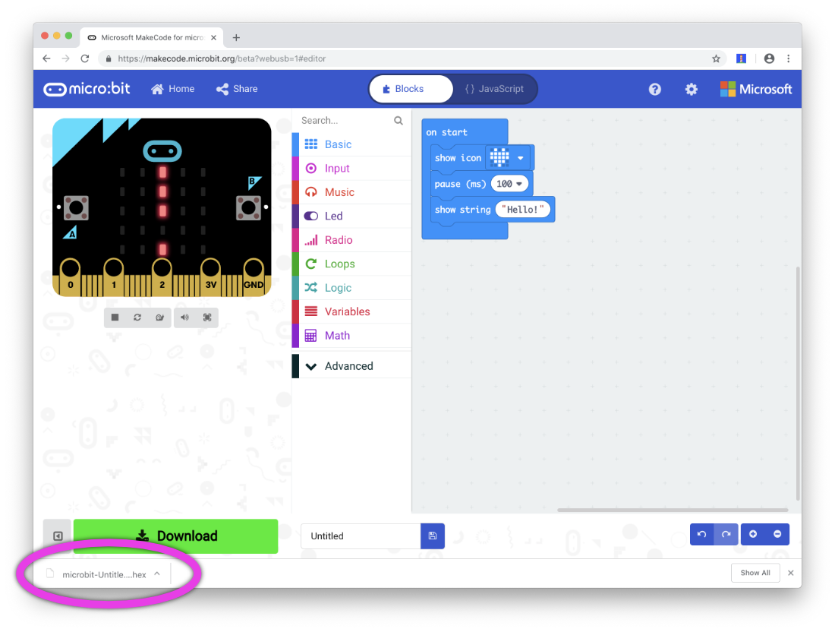Enable slow-mo mode with the snail icon
Screen dimensions: 835x632
click(x=160, y=318)
